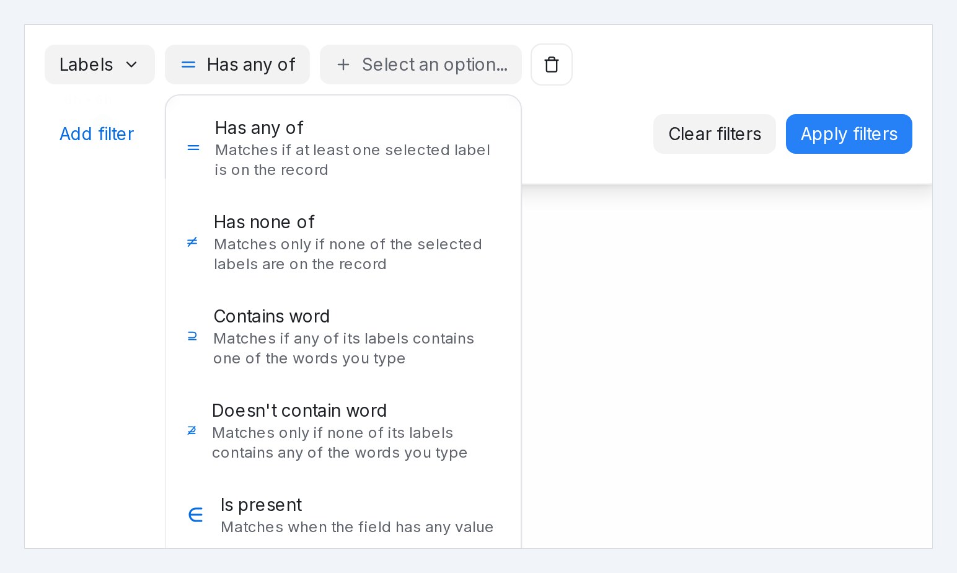Click the Apply filters button
The height and width of the screenshot is (573, 957).
(849, 134)
